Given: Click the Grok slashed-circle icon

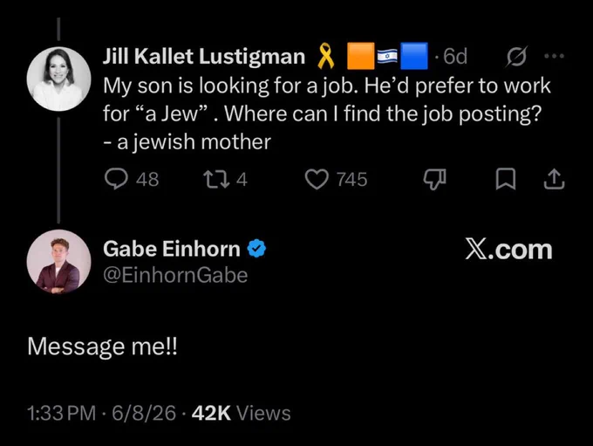Looking at the screenshot, I should click(x=516, y=57).
